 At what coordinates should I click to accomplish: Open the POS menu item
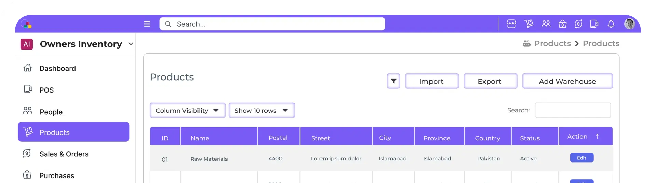(x=46, y=90)
